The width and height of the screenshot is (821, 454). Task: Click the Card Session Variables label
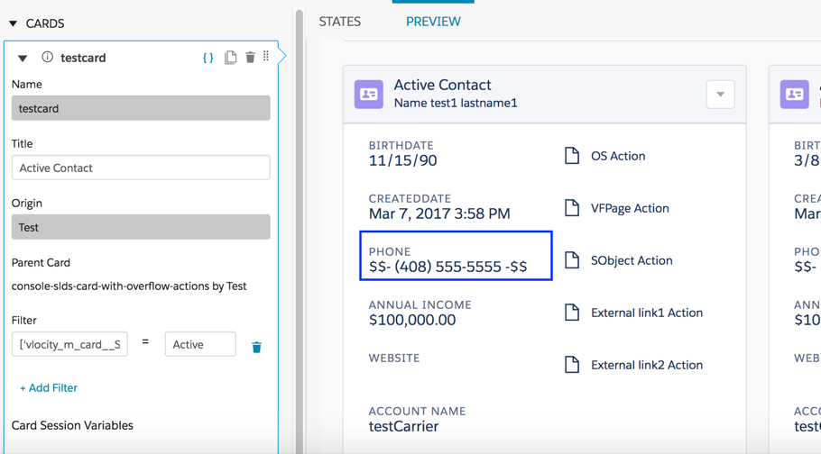point(72,425)
